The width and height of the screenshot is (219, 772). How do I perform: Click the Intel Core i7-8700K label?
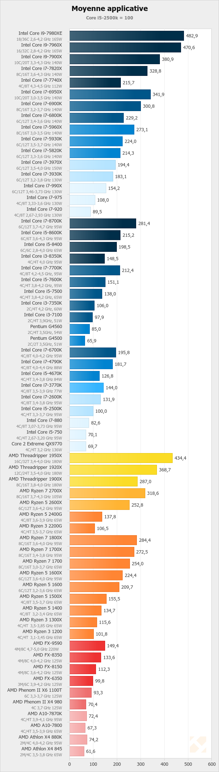(x=42, y=221)
